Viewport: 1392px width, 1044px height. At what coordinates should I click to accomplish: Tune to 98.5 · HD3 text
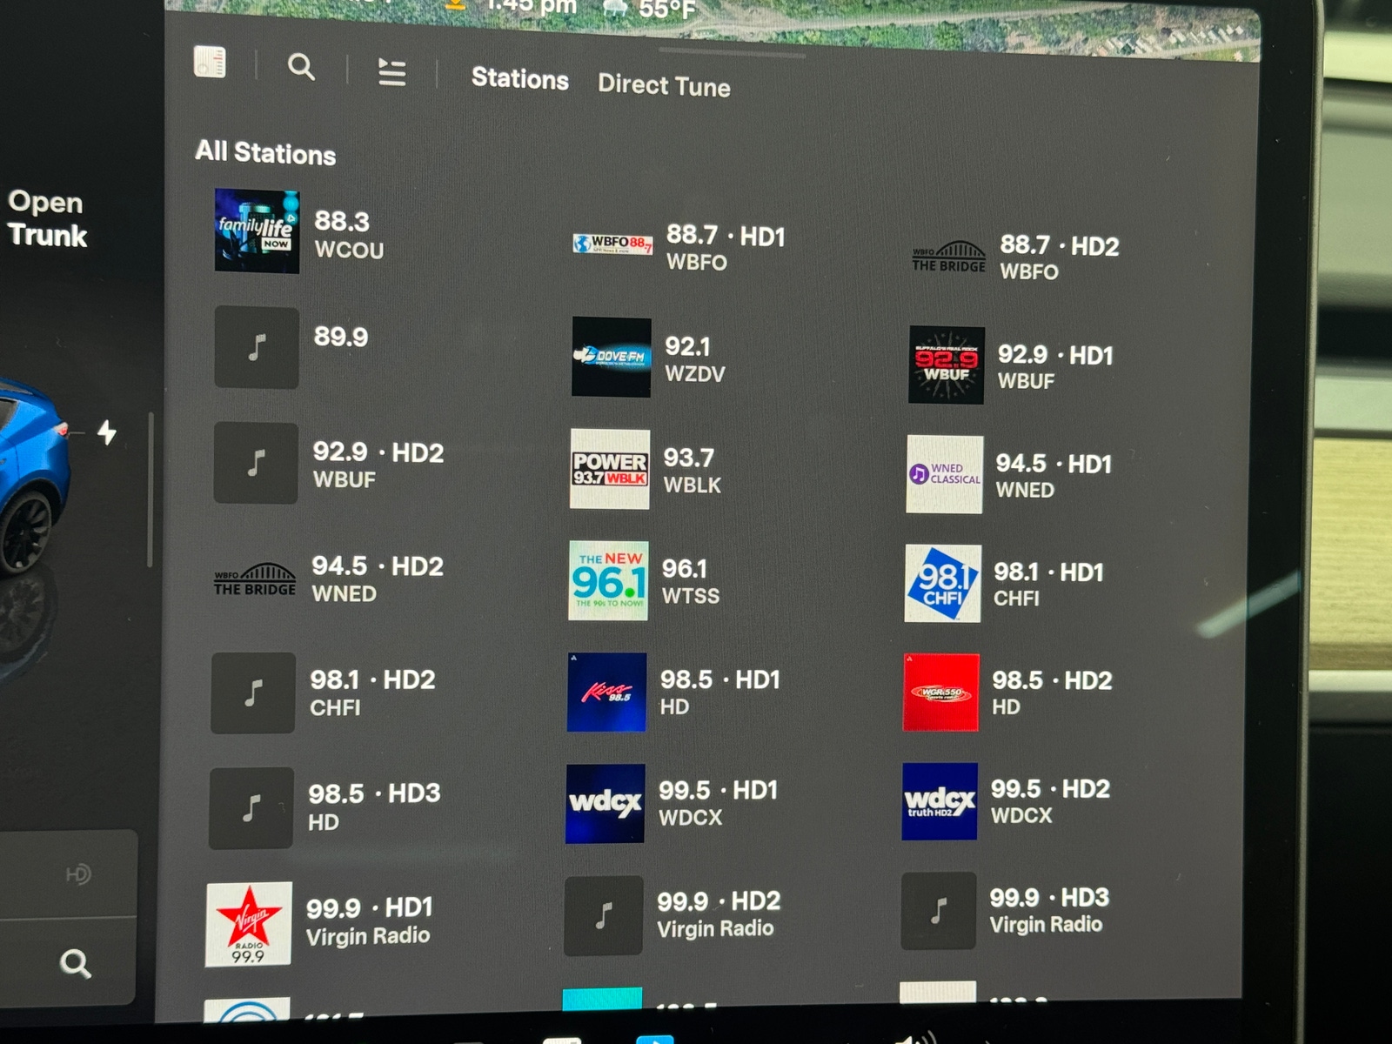coord(374,807)
